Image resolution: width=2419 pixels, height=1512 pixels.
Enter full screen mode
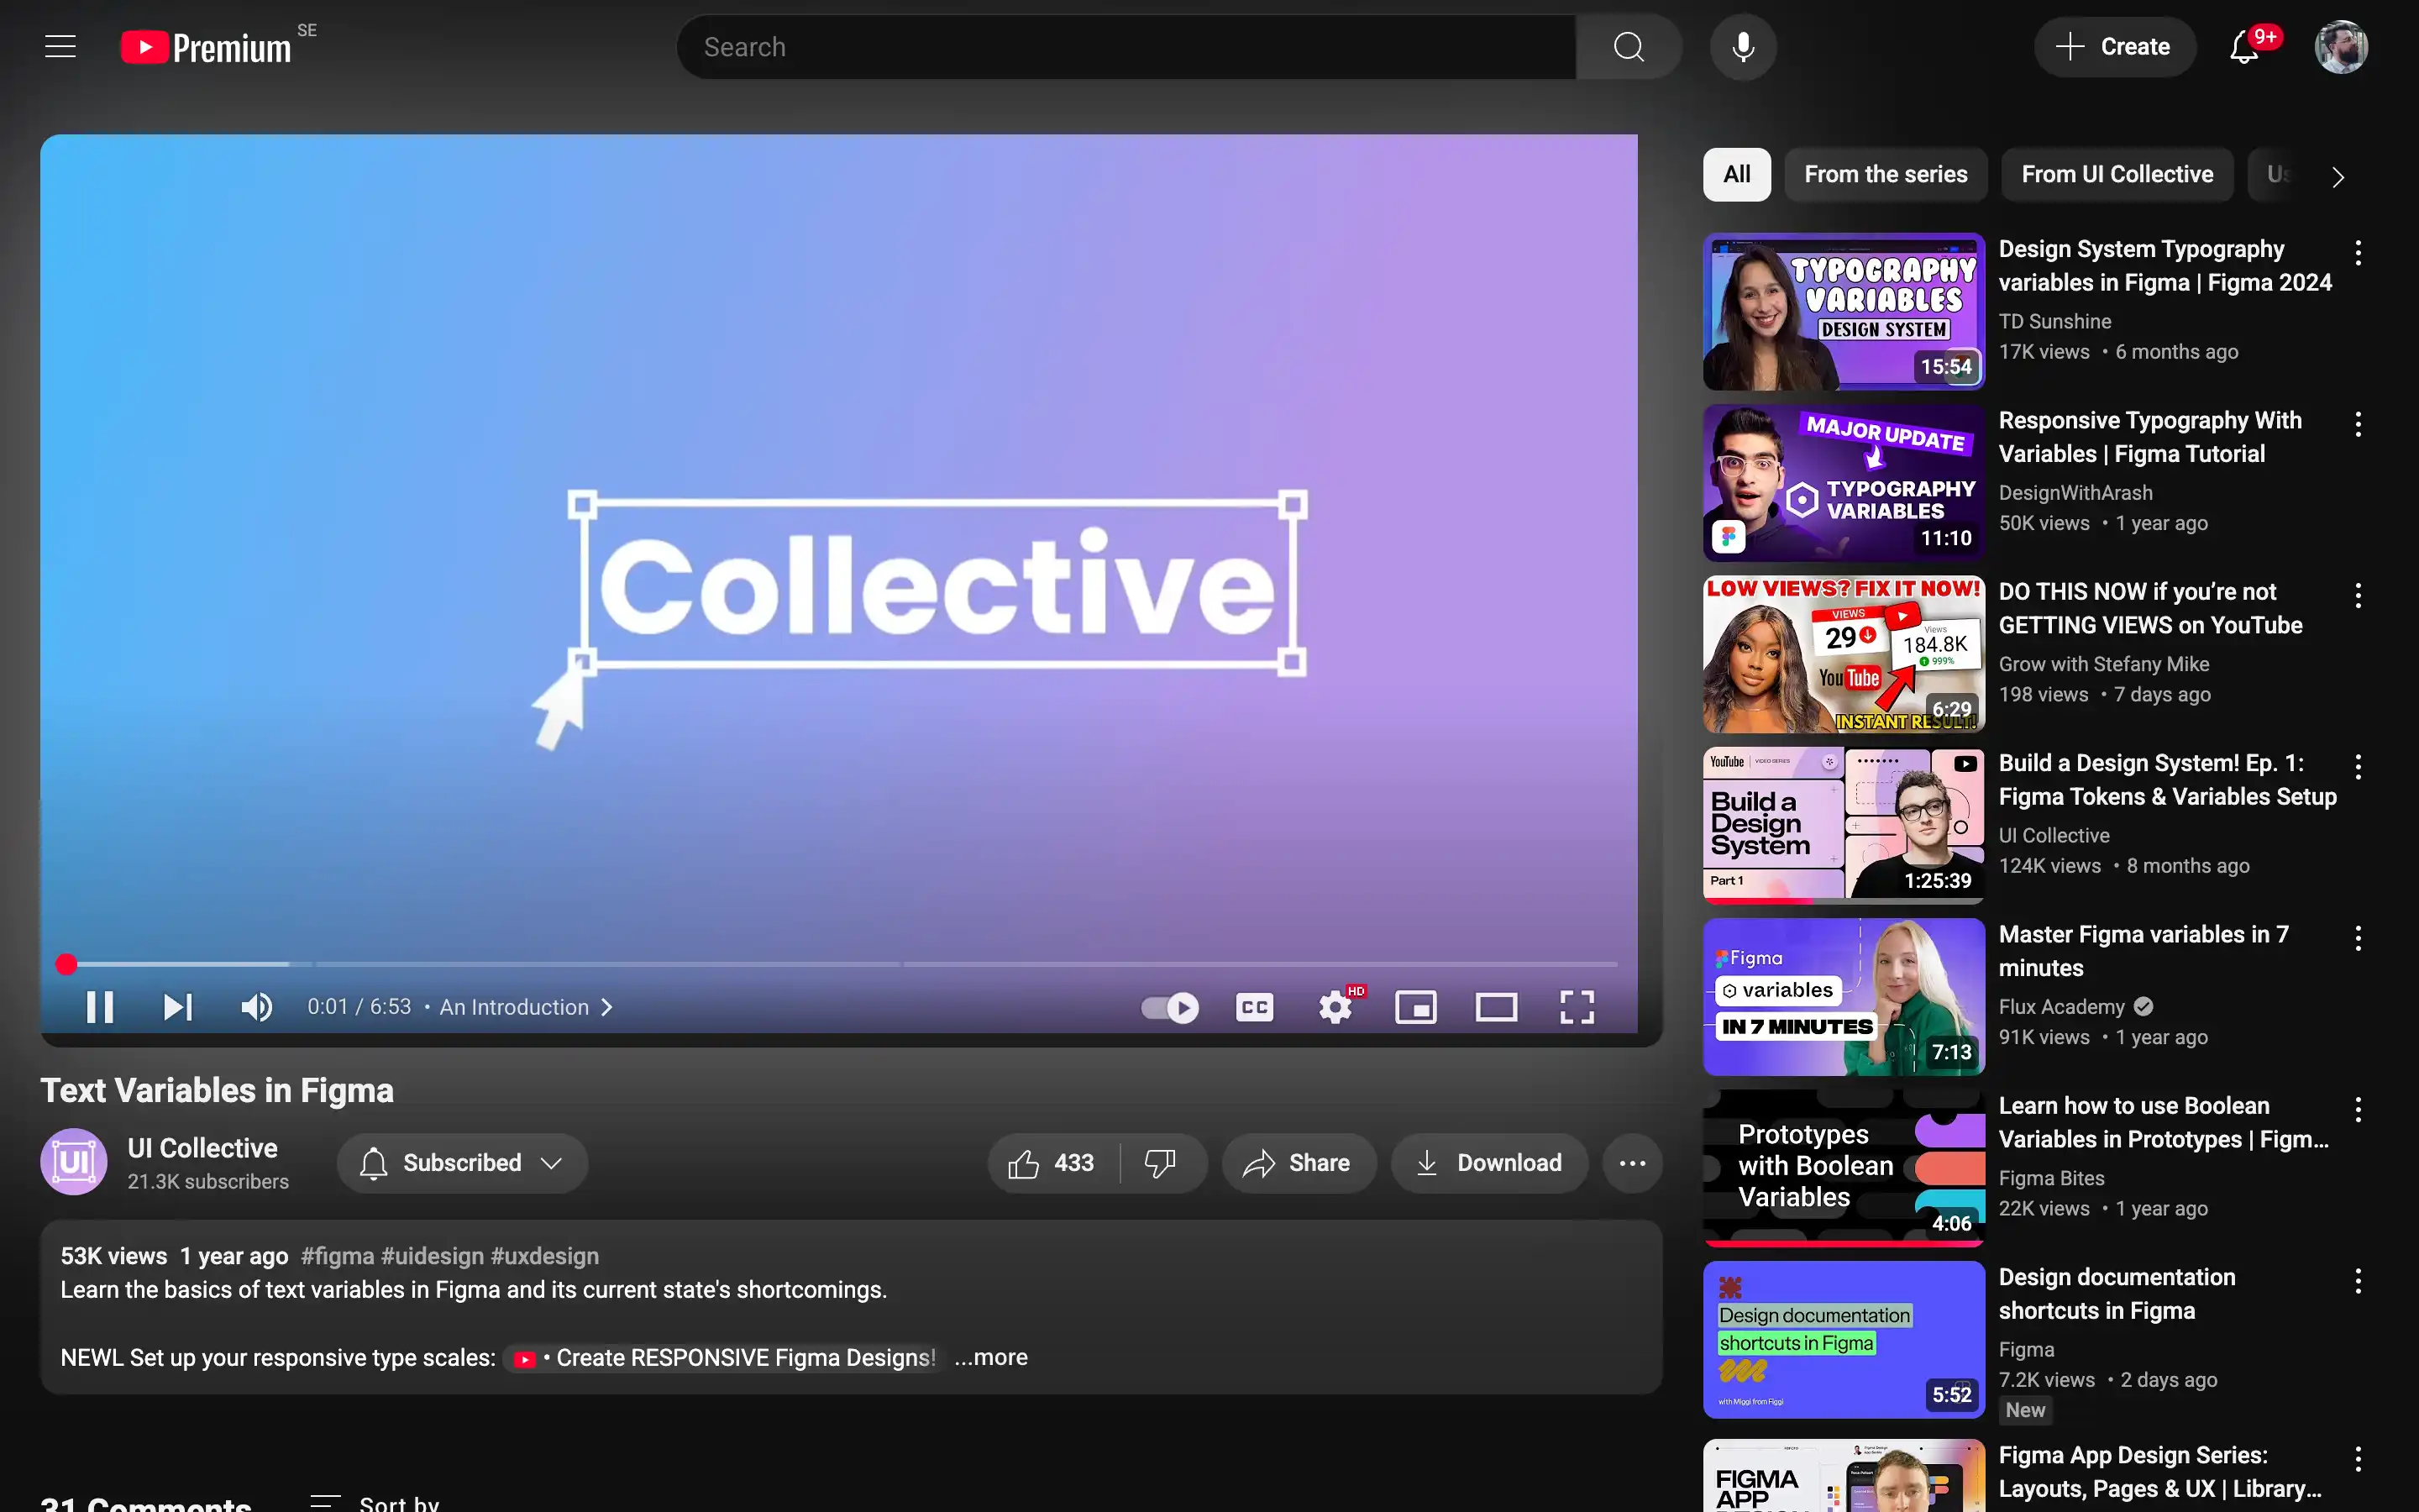1577,1007
